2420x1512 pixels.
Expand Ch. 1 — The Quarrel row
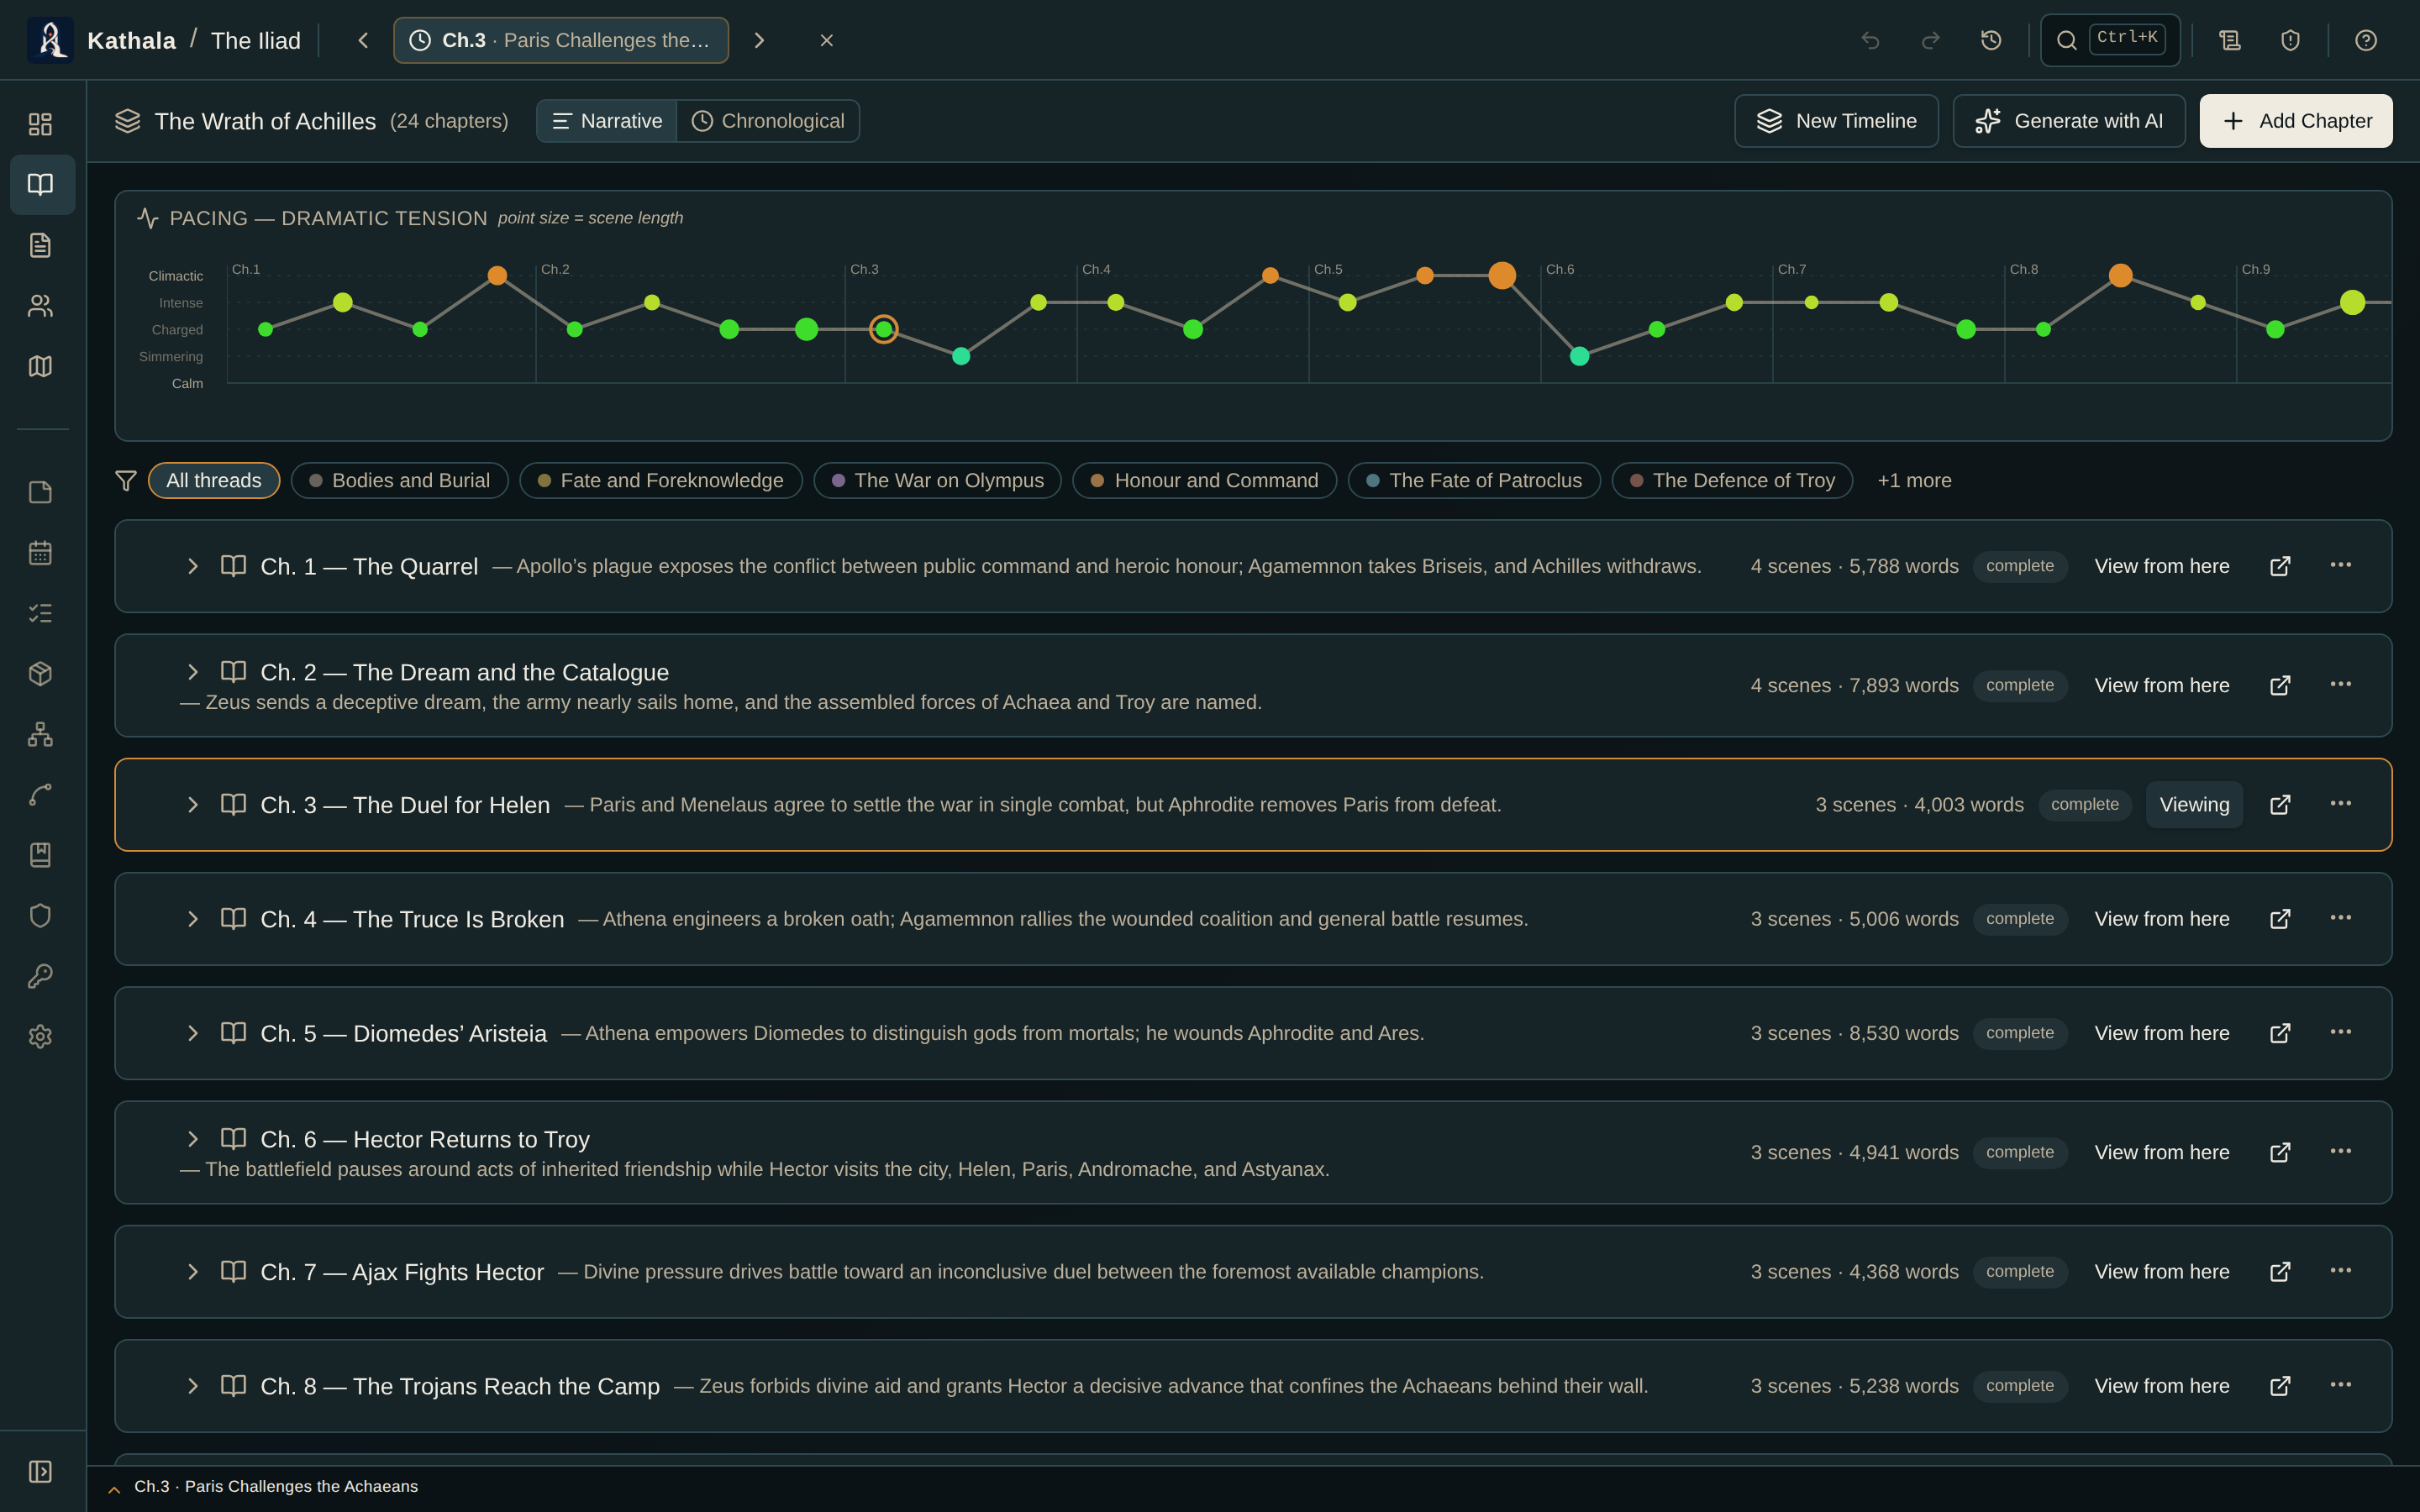[x=193, y=566]
